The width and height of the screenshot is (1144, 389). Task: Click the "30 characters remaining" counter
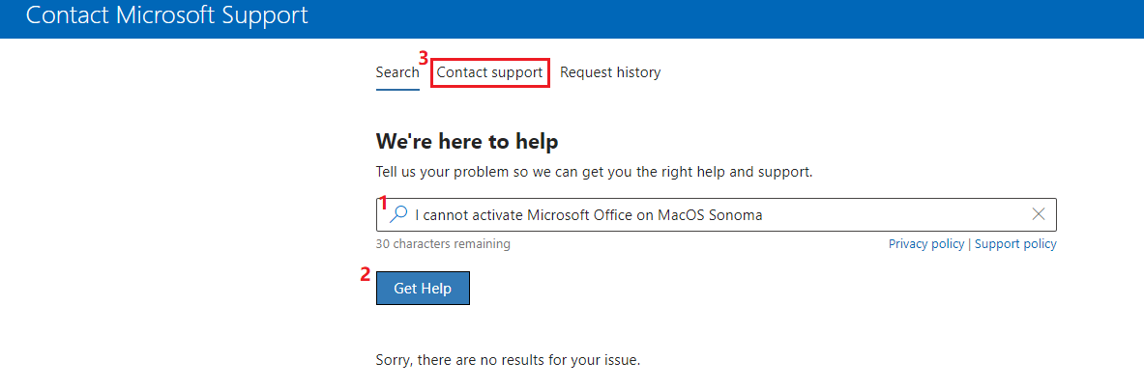[x=443, y=244]
